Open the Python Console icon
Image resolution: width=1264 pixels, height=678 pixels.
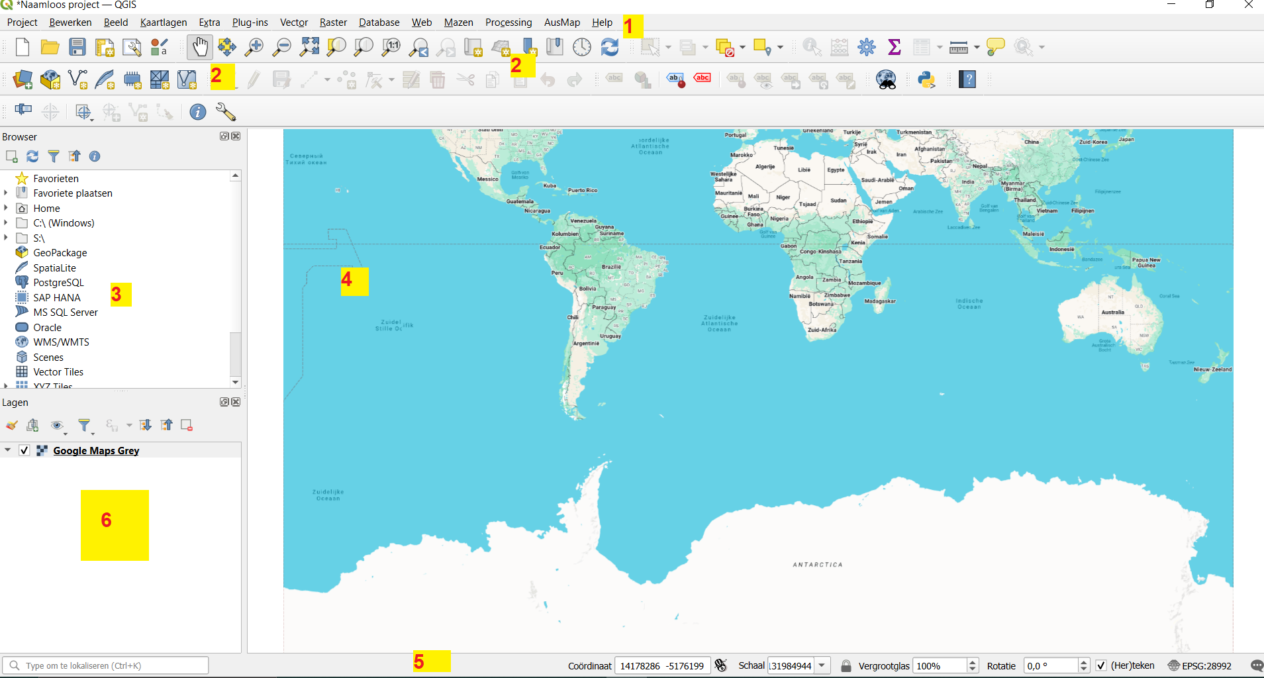coord(926,80)
